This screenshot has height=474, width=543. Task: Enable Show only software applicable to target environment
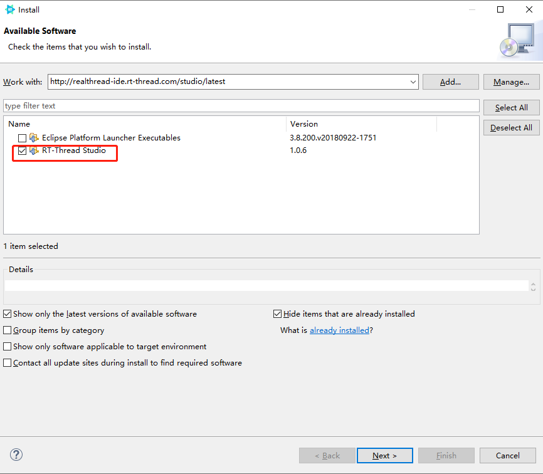tap(8, 347)
